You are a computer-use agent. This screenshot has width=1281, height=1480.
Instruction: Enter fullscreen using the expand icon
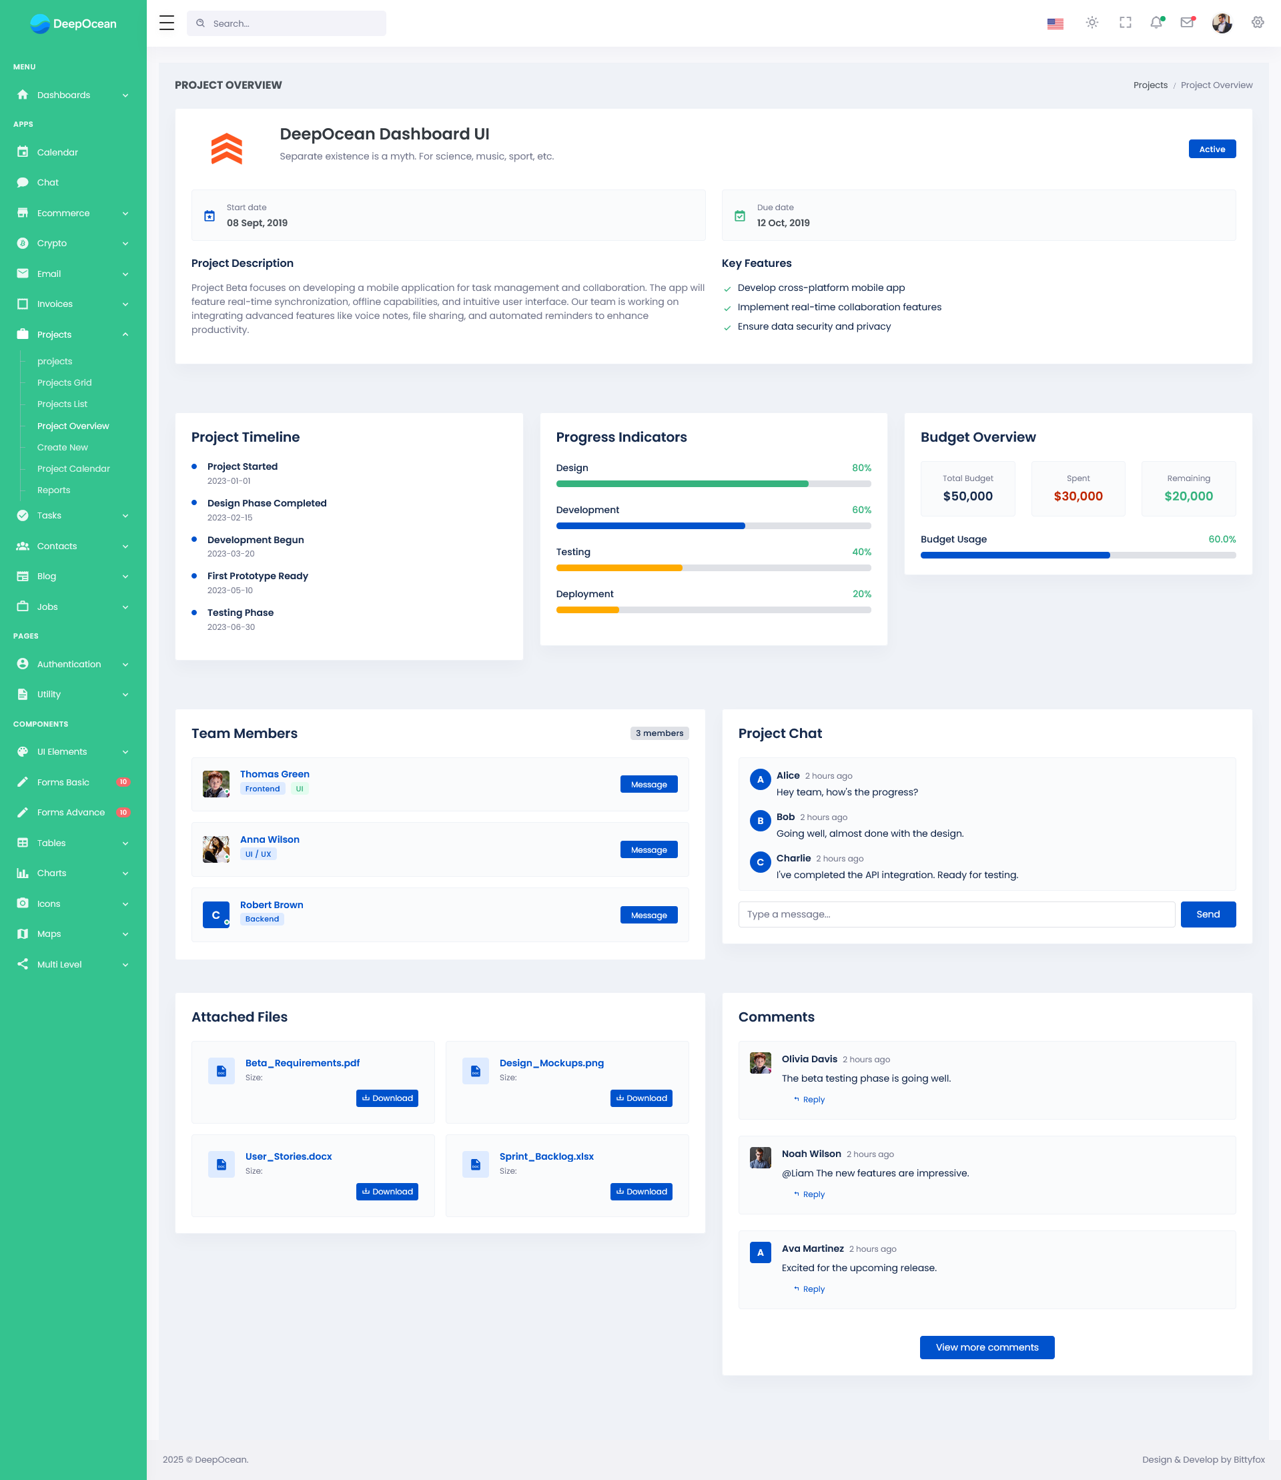click(1124, 23)
